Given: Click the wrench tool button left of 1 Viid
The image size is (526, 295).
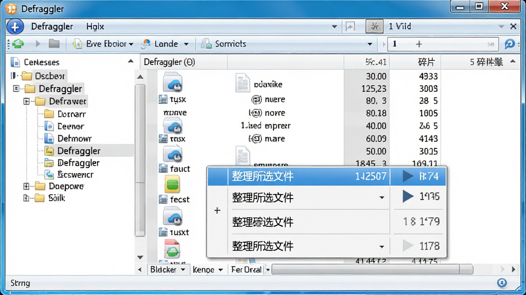Looking at the screenshot, I should pyautogui.click(x=374, y=27).
